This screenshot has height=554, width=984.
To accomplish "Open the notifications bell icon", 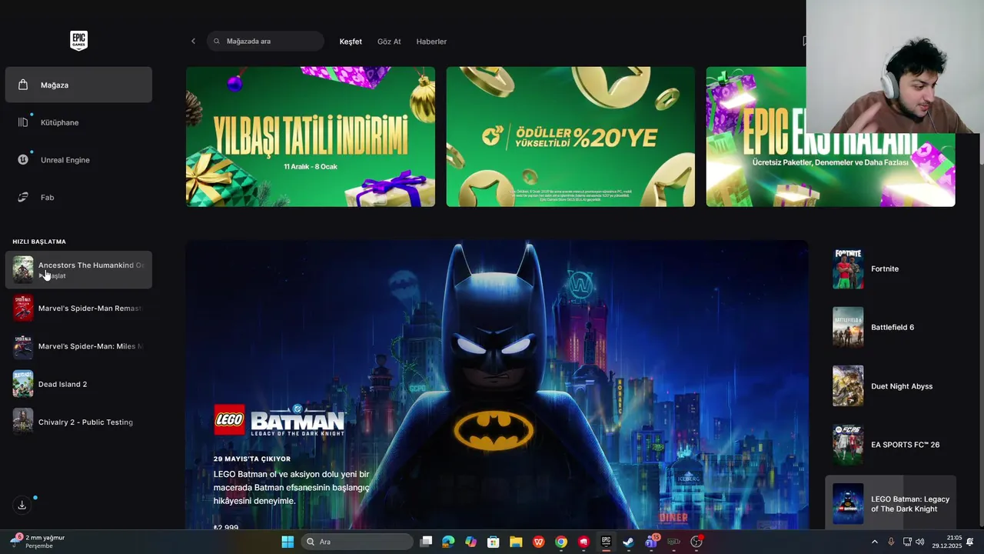I will pos(970,542).
